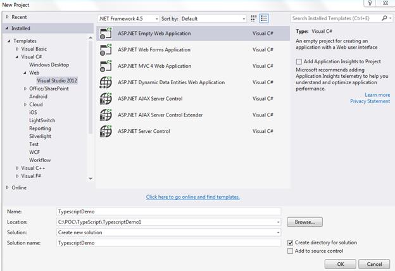This screenshot has height=271, width=395.
Task: Select the WCF template category
Action: (35, 152)
